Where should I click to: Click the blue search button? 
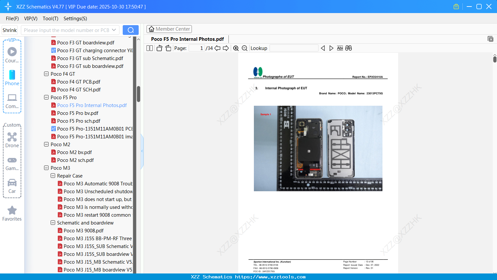tap(131, 30)
